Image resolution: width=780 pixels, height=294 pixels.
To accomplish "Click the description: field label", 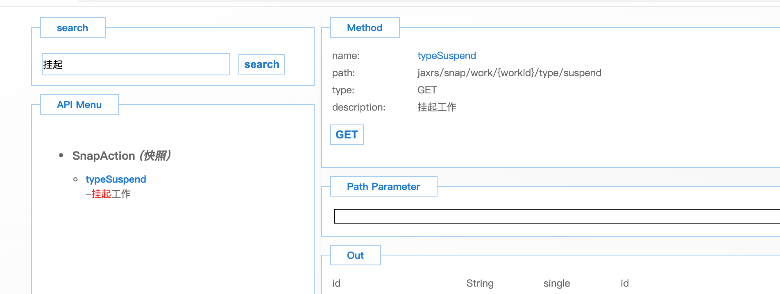I will [x=358, y=107].
